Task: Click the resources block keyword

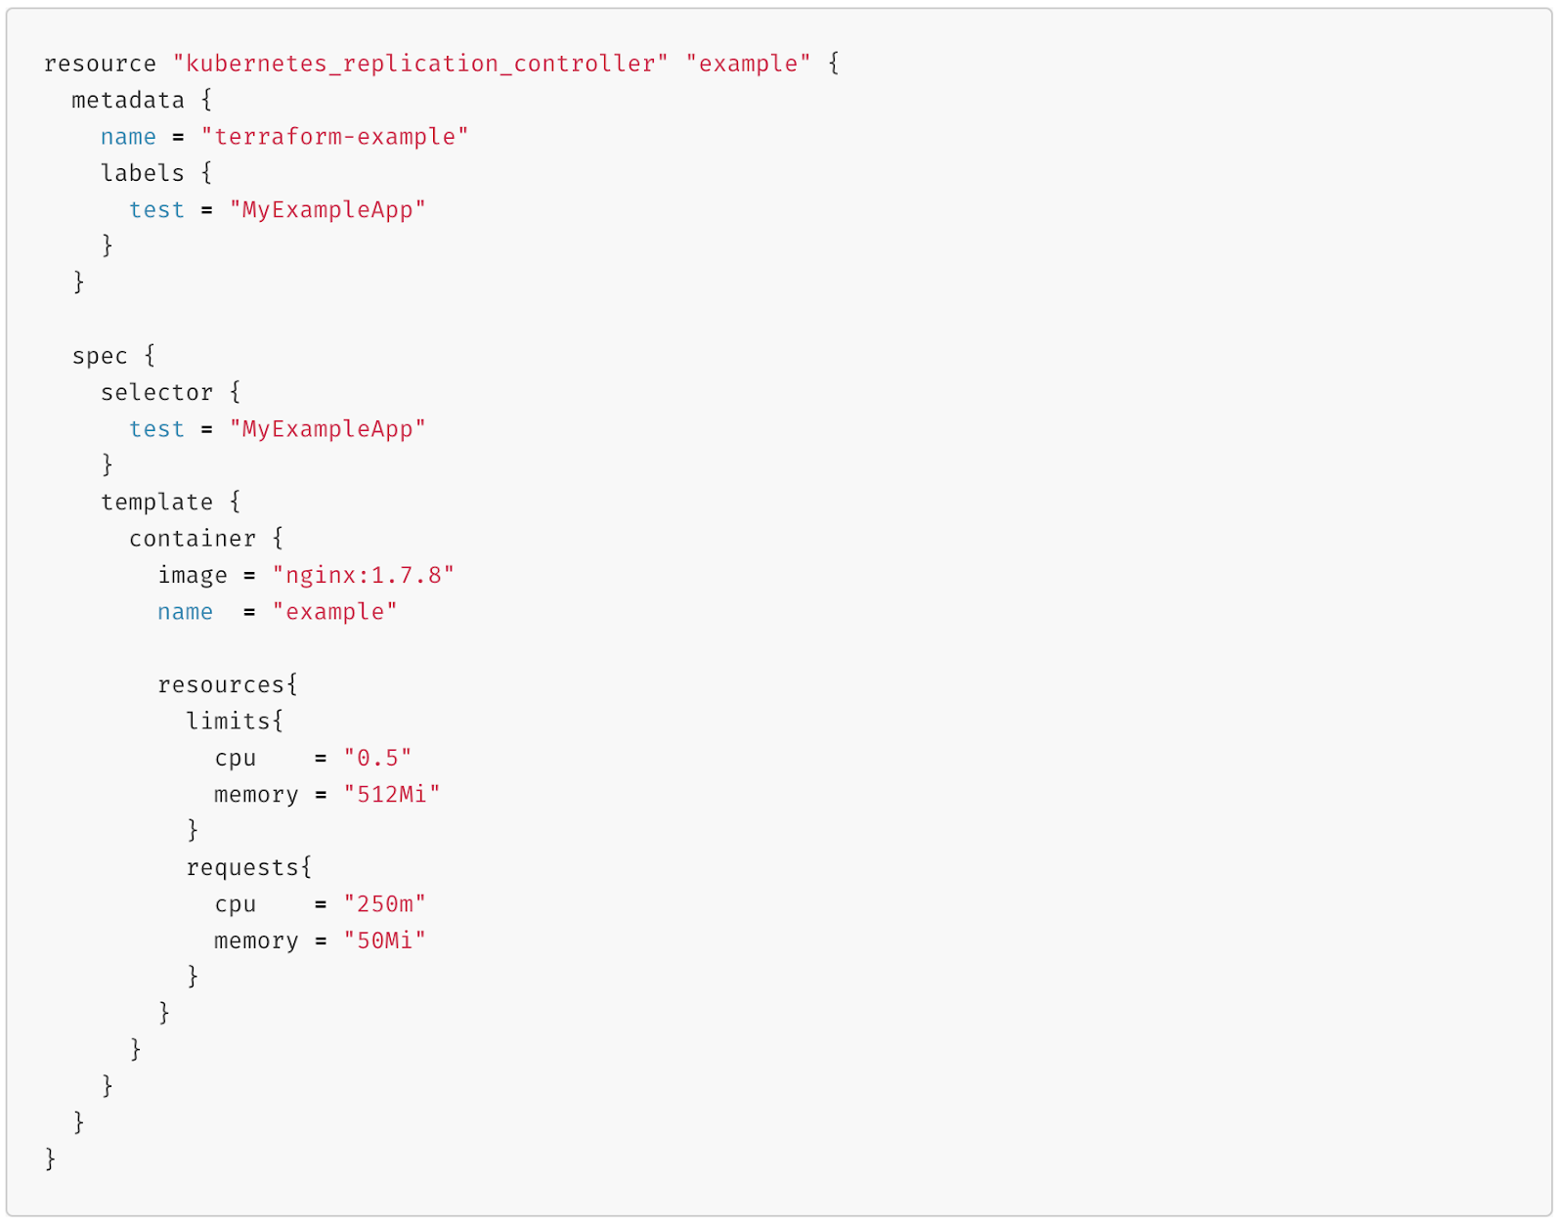Action: click(222, 684)
